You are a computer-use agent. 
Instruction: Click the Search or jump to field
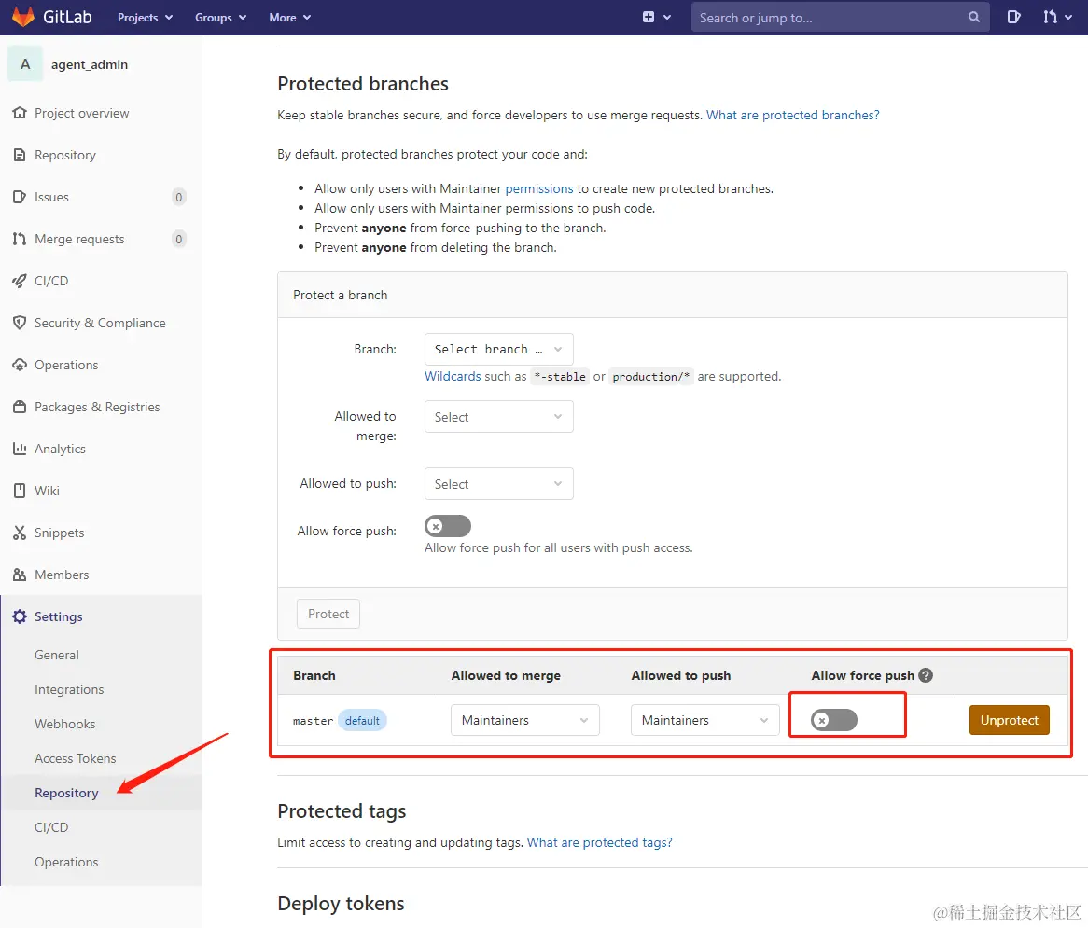click(830, 17)
